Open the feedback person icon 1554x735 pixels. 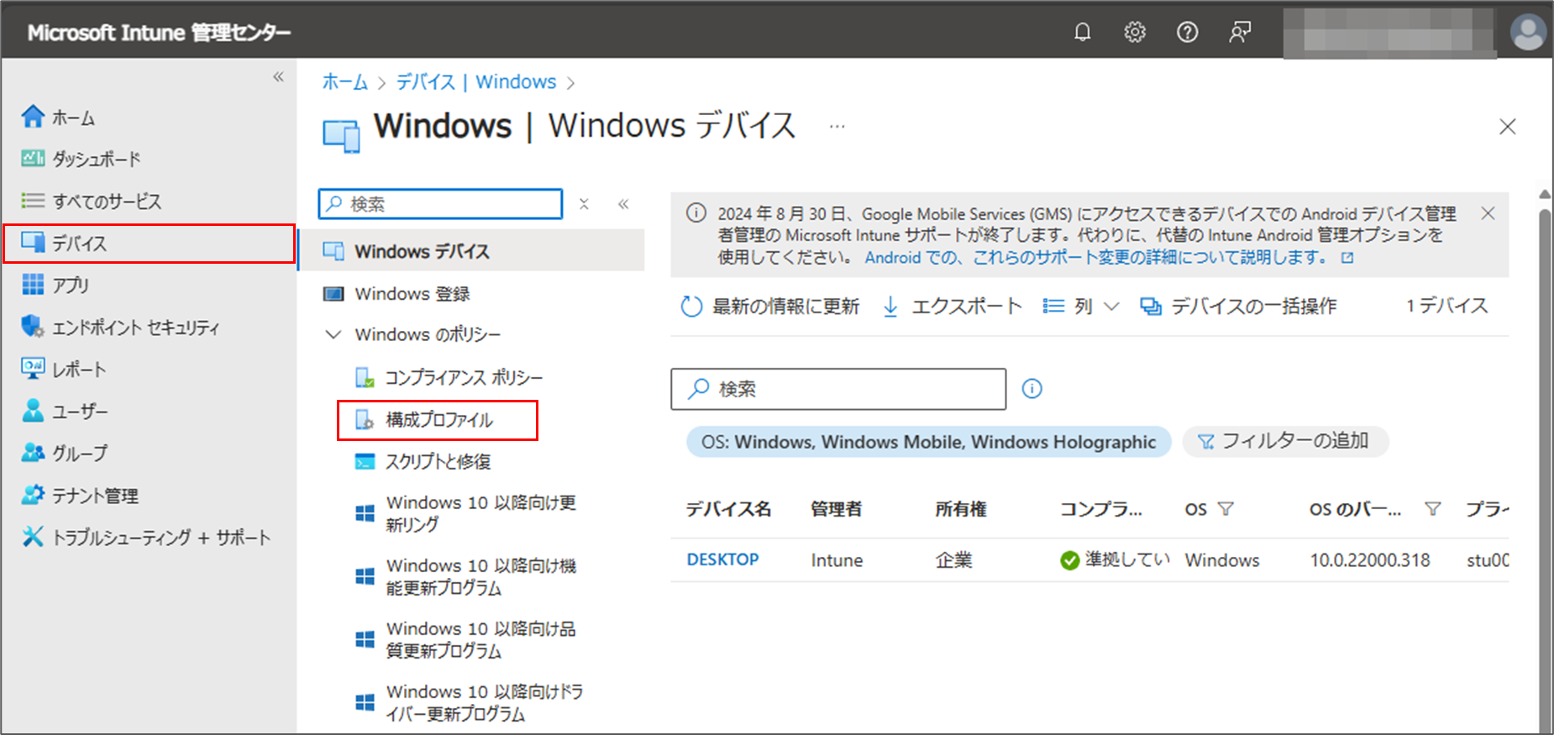(1240, 33)
